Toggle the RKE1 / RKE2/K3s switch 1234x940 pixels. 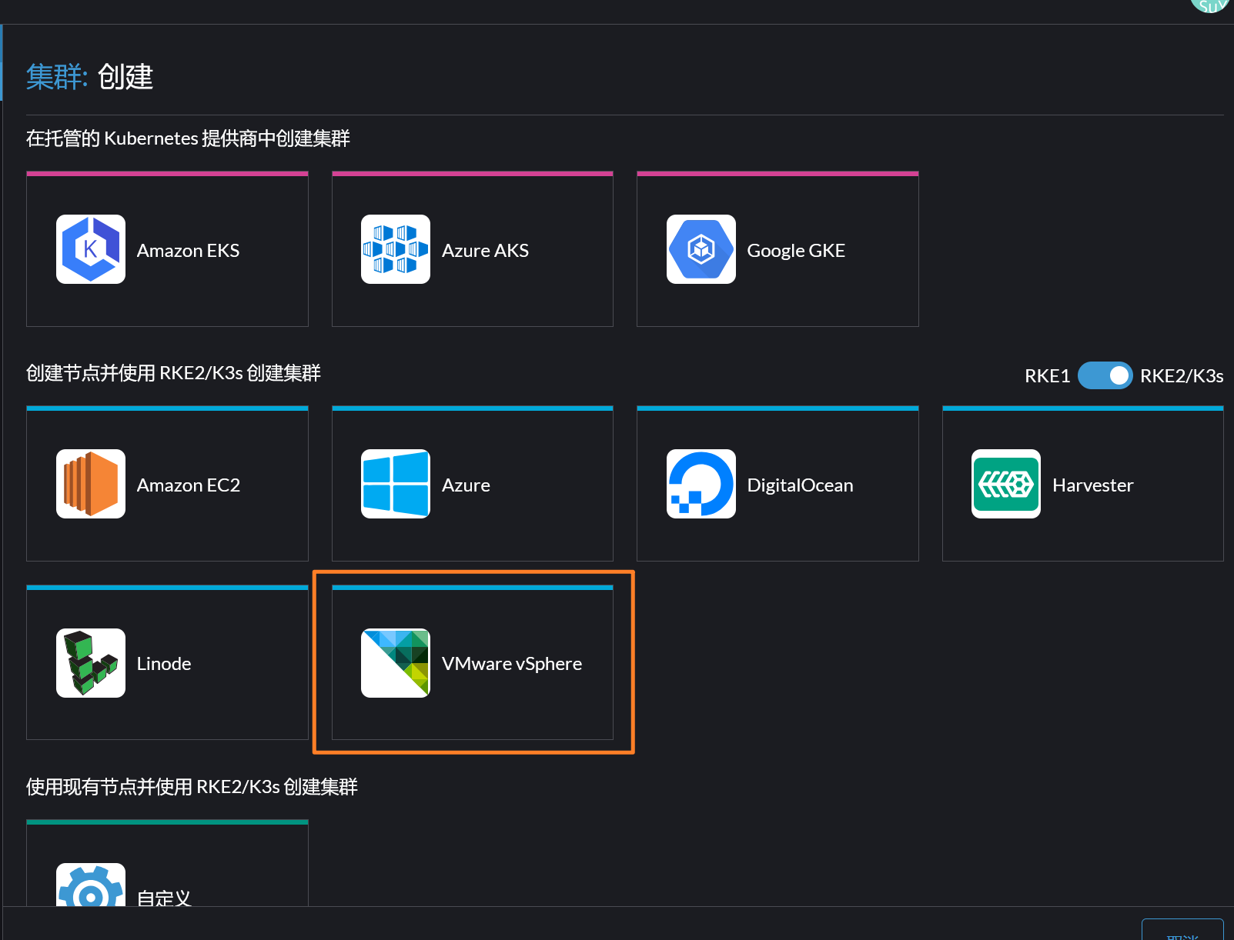(1105, 375)
